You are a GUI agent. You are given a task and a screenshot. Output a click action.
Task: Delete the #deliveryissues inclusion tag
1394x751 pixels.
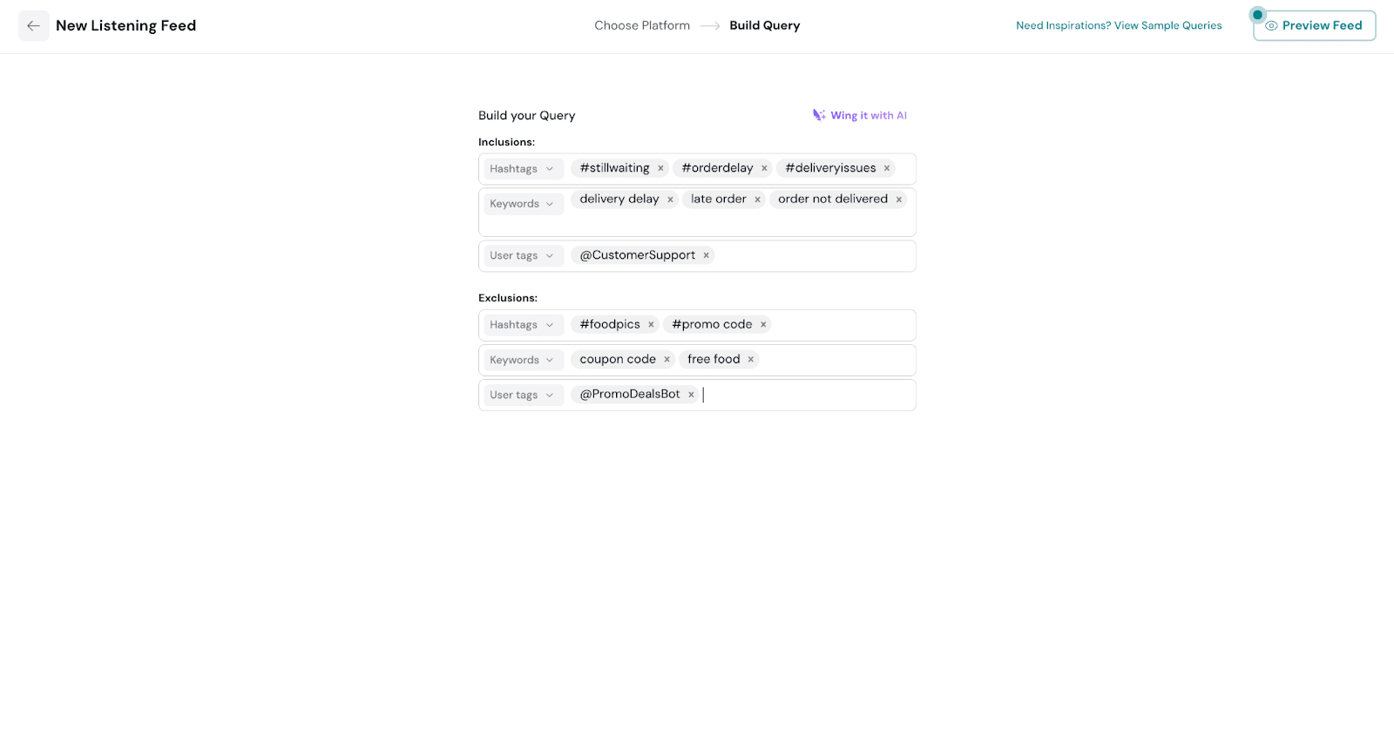tap(887, 169)
